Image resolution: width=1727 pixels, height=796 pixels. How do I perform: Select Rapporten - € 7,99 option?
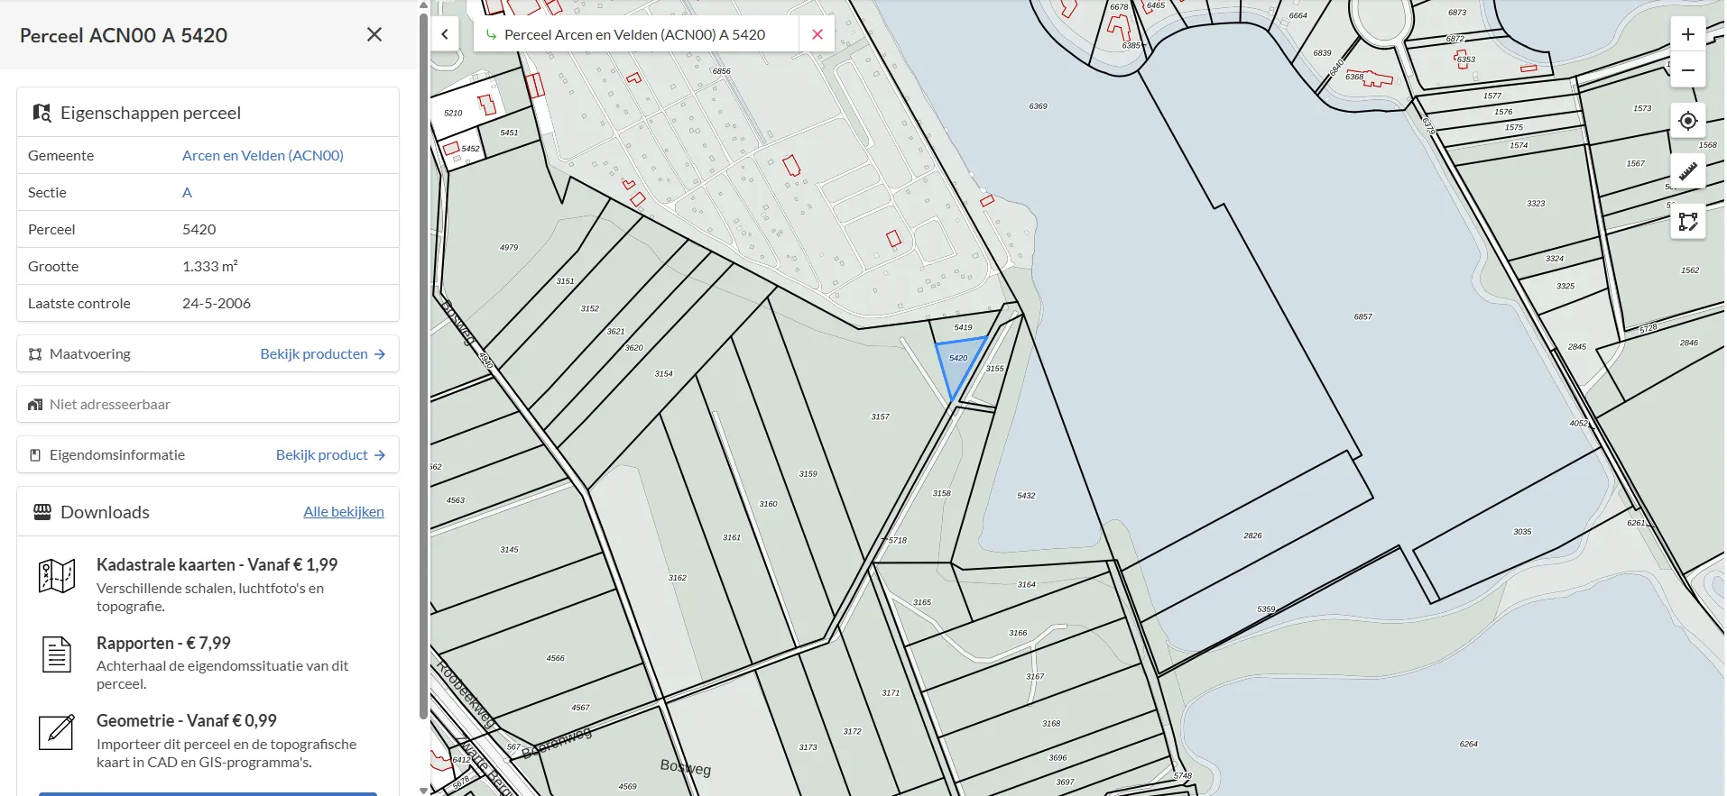(x=163, y=643)
